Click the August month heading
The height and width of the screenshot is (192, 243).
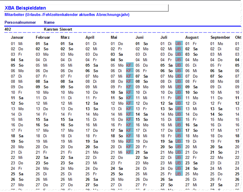click(x=192, y=37)
